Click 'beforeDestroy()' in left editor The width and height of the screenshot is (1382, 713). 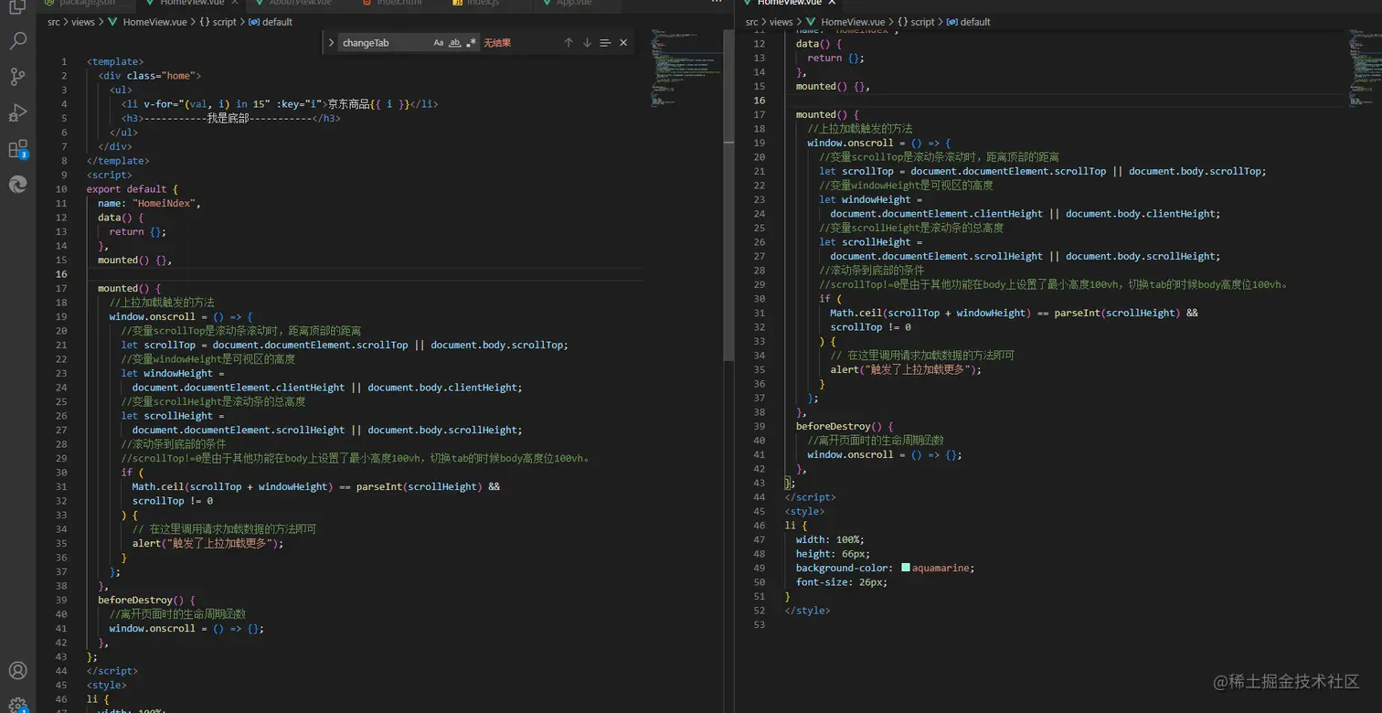(141, 600)
